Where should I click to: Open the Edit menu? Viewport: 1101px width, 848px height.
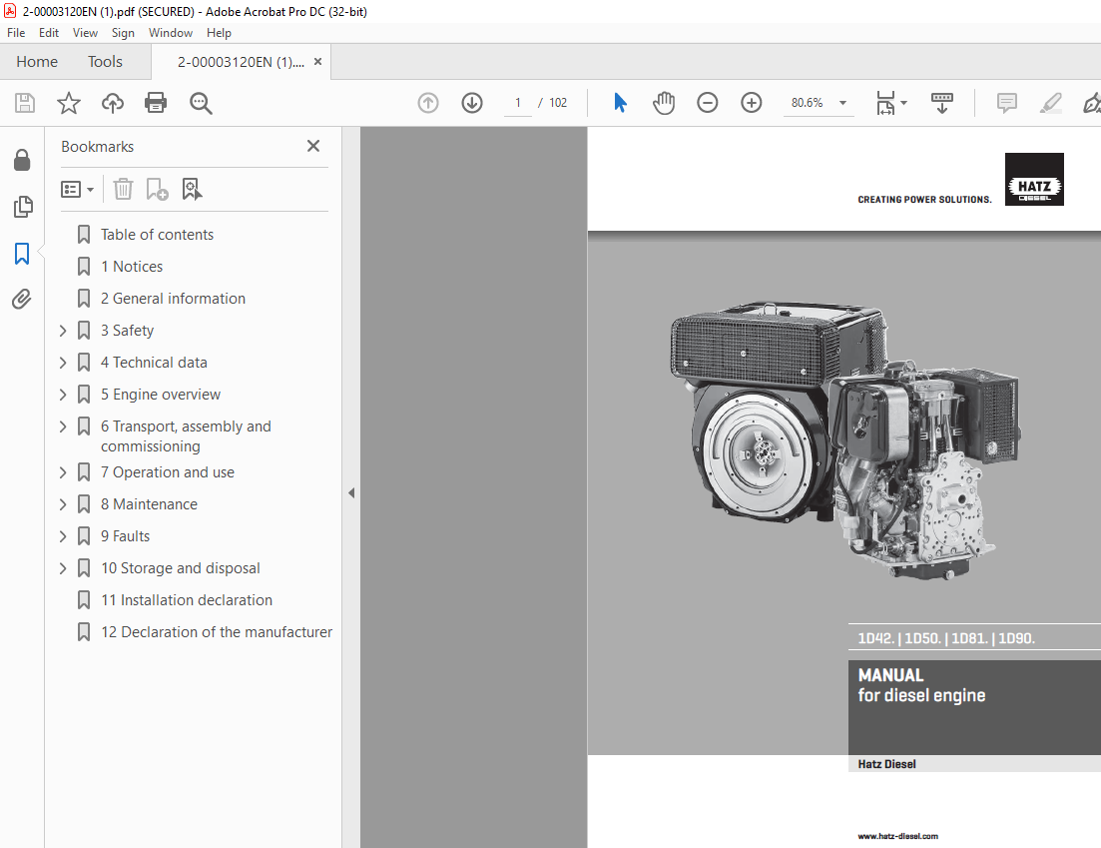click(x=49, y=32)
